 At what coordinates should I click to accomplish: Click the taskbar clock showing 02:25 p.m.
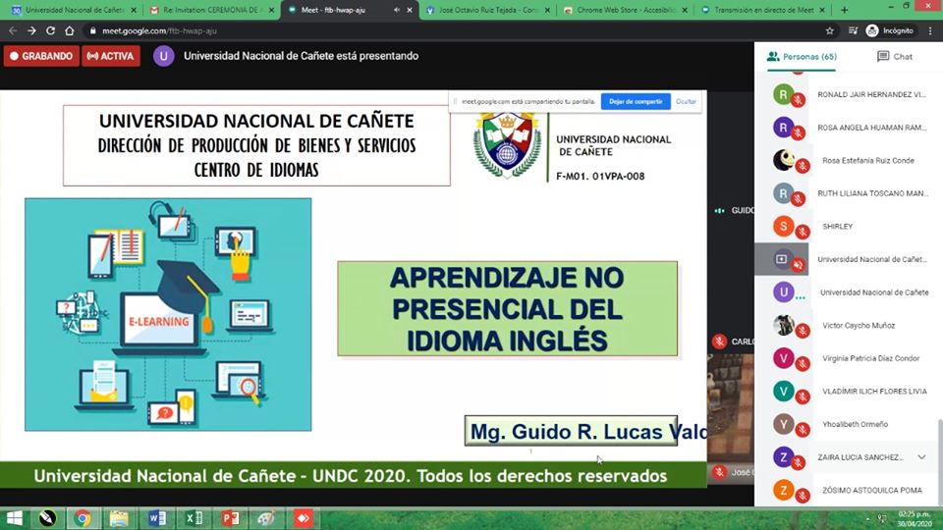coord(915,519)
